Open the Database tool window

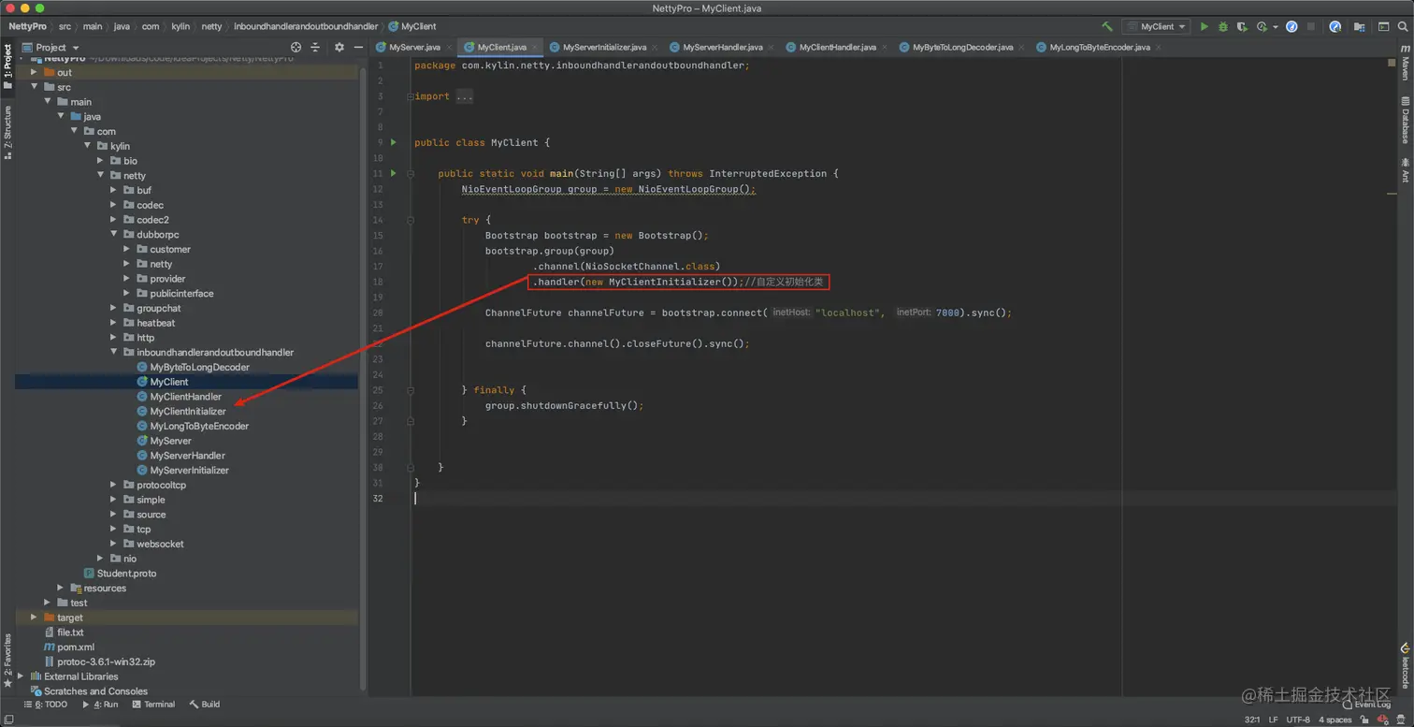click(1405, 121)
